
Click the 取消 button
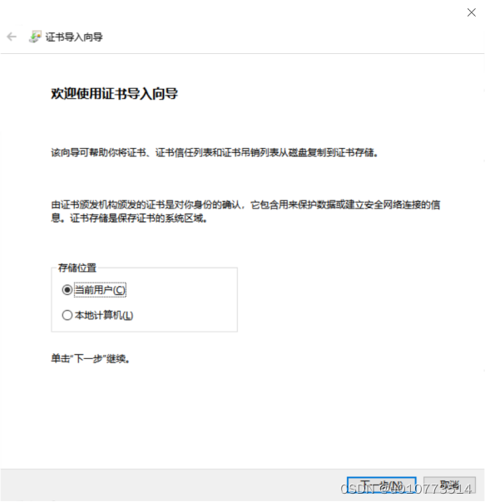tap(449, 485)
